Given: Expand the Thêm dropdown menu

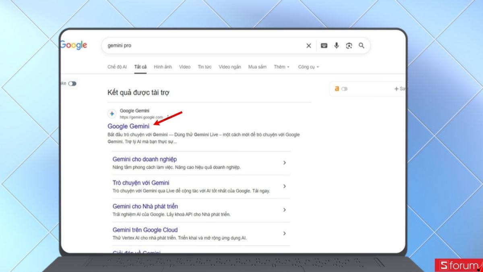Looking at the screenshot, I should (281, 67).
